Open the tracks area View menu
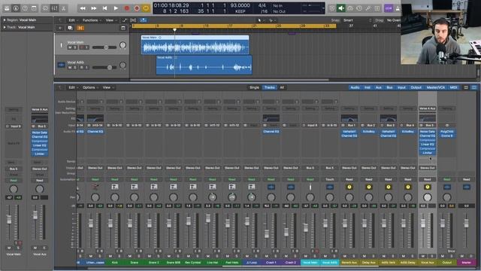Image resolution: width=481 pixels, height=271 pixels. coord(110,20)
